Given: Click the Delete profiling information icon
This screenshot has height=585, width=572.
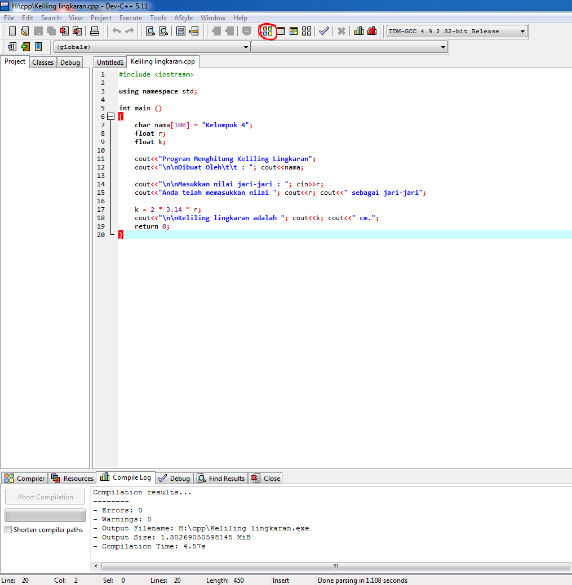Looking at the screenshot, I should tap(372, 32).
